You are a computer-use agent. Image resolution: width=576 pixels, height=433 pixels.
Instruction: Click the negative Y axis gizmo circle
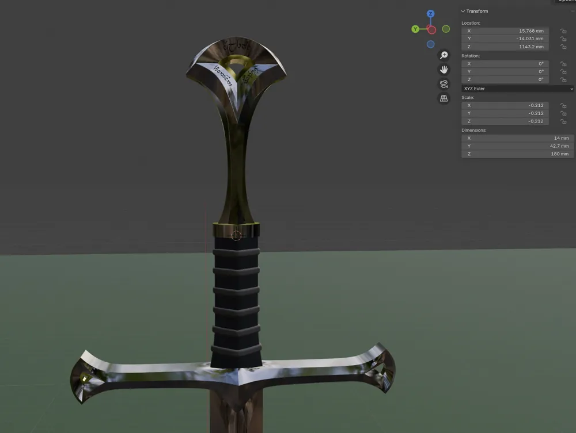pos(446,29)
